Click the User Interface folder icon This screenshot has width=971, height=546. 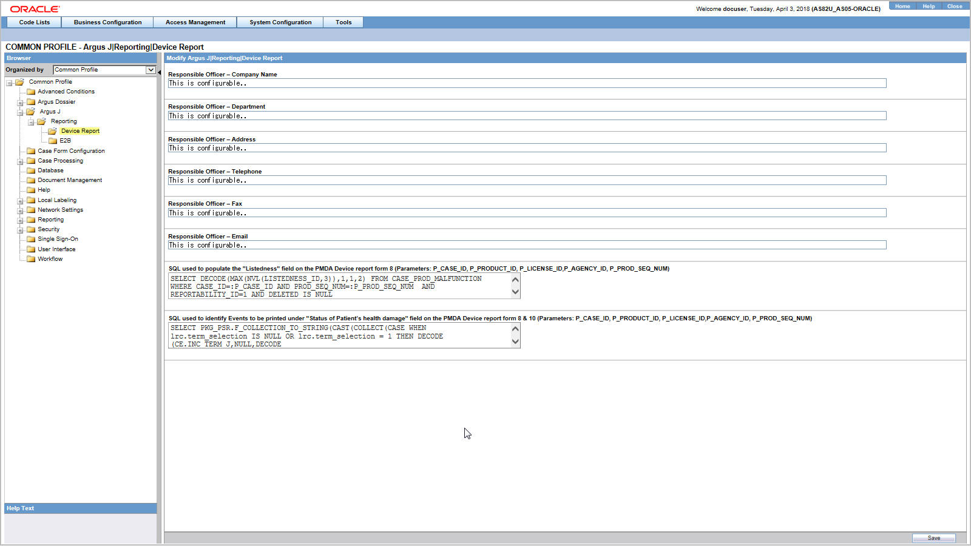click(31, 249)
